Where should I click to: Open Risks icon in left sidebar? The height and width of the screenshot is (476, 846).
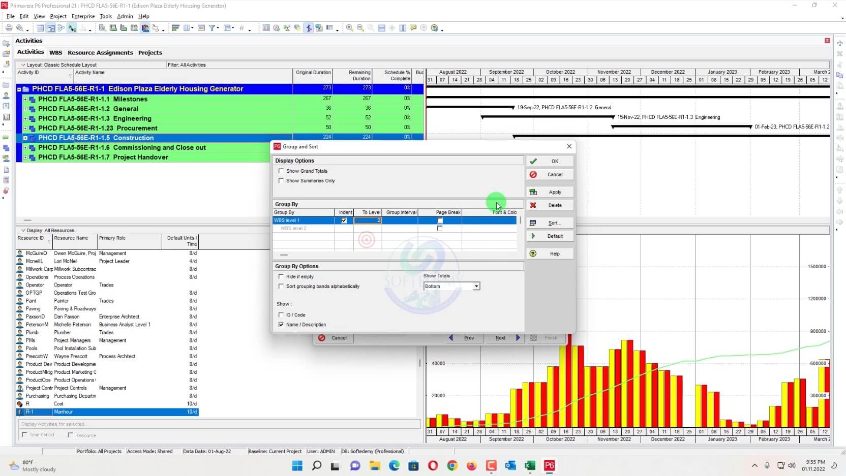(6, 191)
